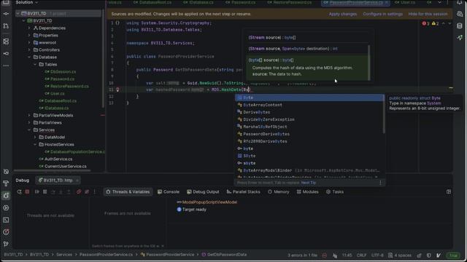Show hidden editor tabs dropdown

[x=439, y=2]
